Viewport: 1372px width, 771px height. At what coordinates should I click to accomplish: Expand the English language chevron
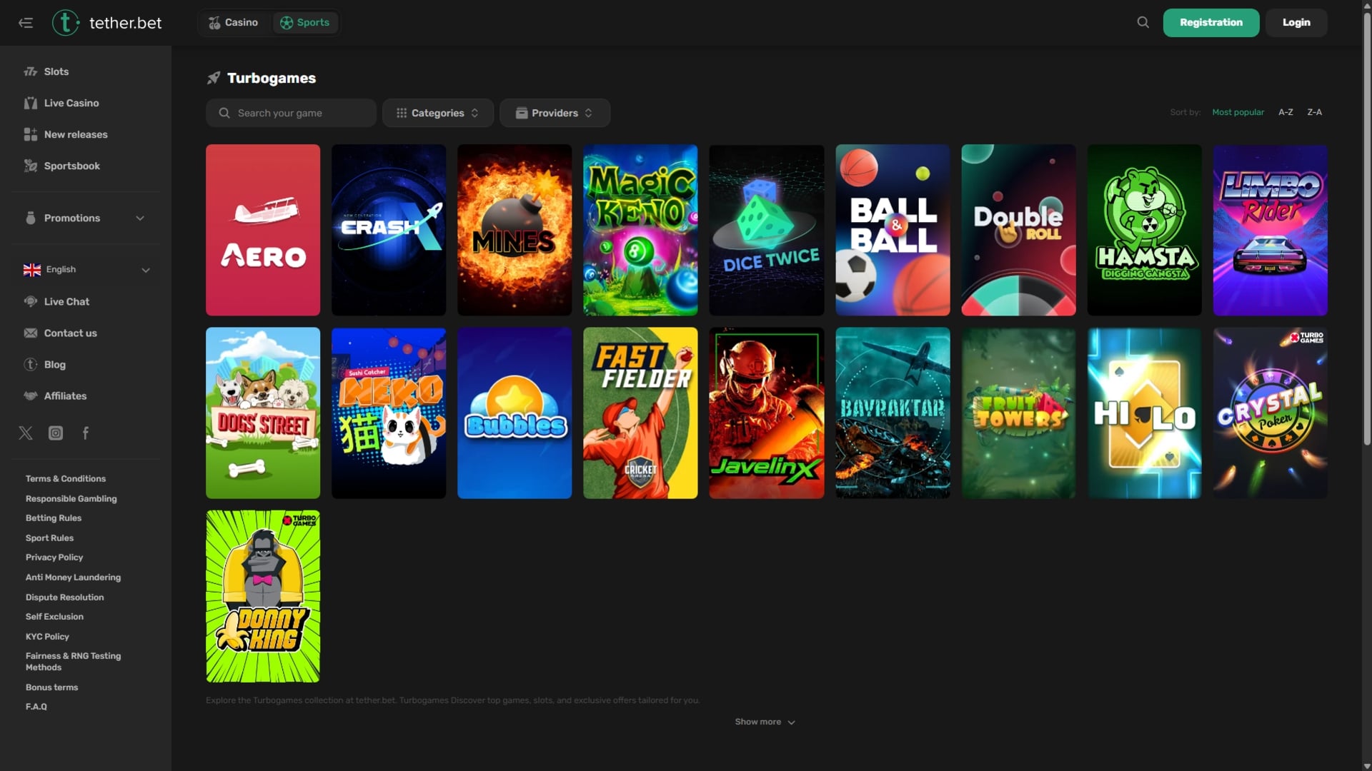pos(146,270)
